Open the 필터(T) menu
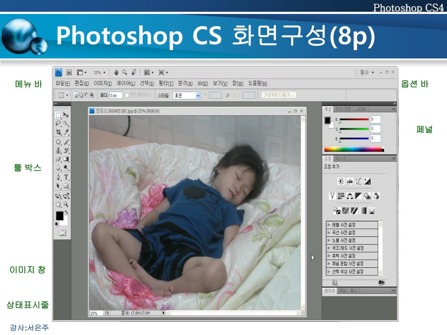The image size is (447, 335). 166,83
